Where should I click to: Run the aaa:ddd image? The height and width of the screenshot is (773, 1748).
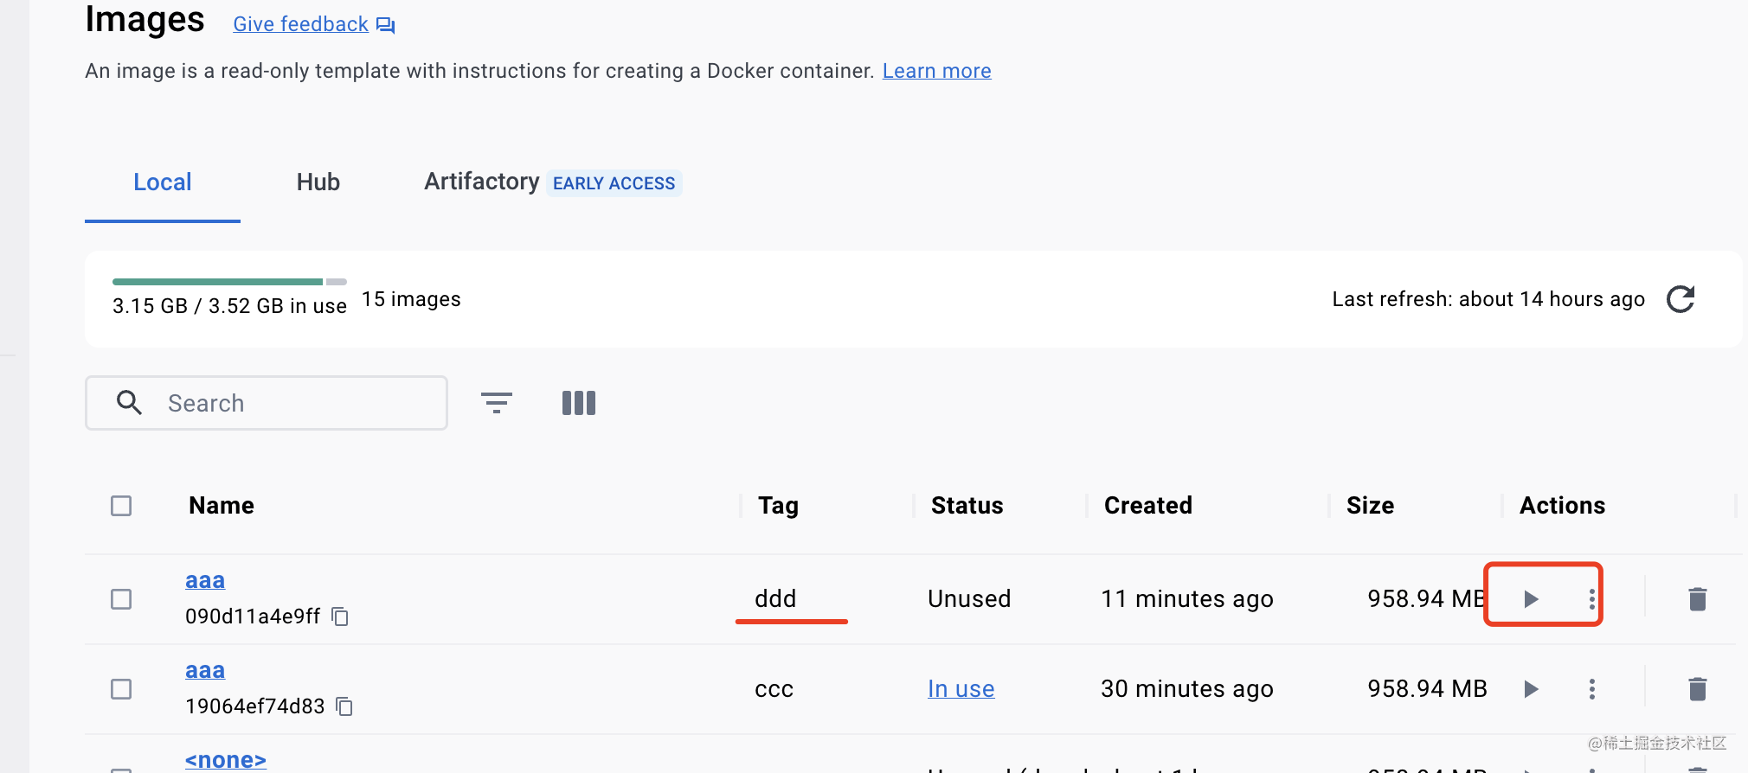click(1531, 598)
